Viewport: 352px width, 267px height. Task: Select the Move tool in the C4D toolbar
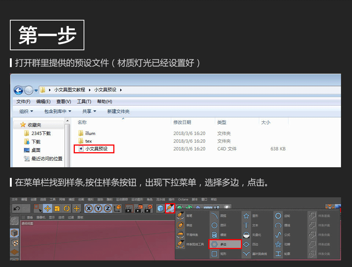(x=48, y=208)
